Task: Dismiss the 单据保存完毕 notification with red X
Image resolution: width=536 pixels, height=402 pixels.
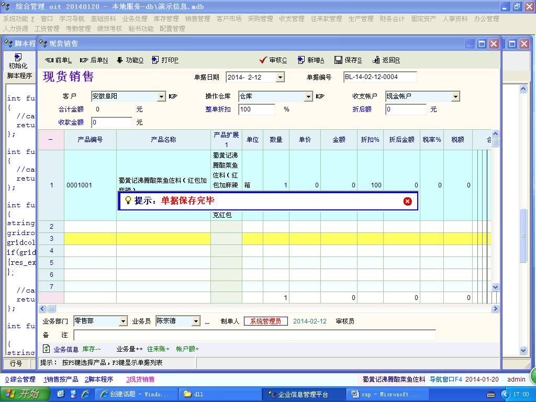Action: pyautogui.click(x=408, y=202)
